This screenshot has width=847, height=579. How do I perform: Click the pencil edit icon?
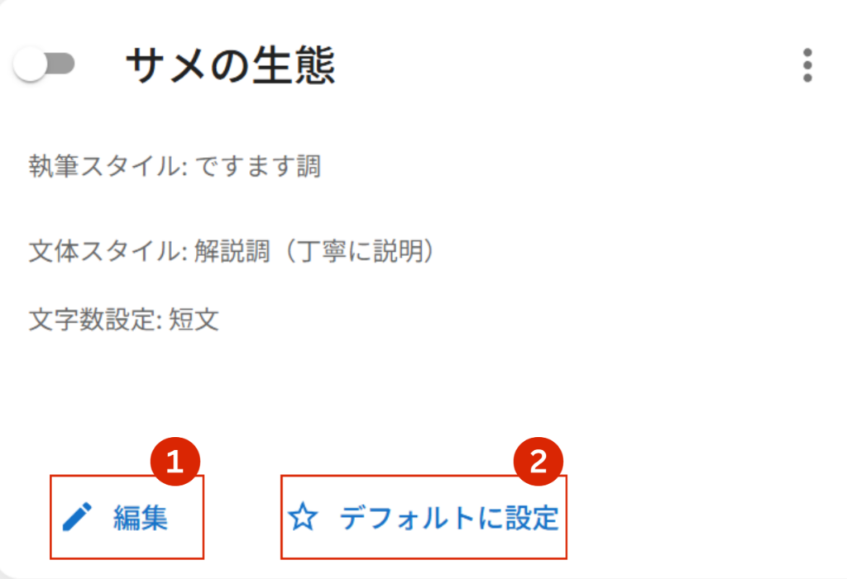(x=77, y=517)
